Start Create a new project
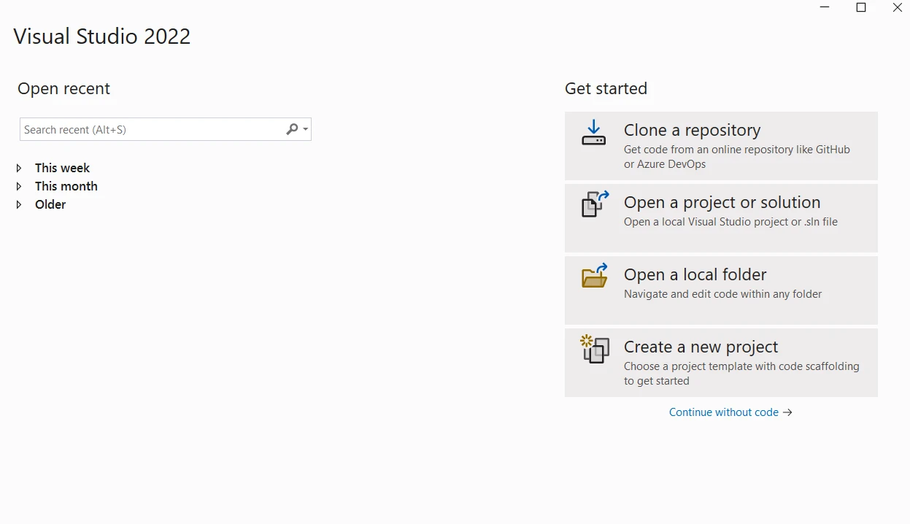The height and width of the screenshot is (524, 910). [701, 347]
